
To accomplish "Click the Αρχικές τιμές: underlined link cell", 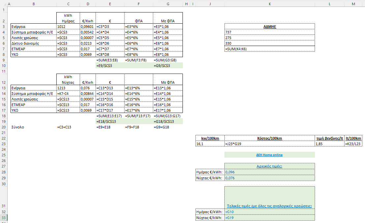I will coord(269,166).
